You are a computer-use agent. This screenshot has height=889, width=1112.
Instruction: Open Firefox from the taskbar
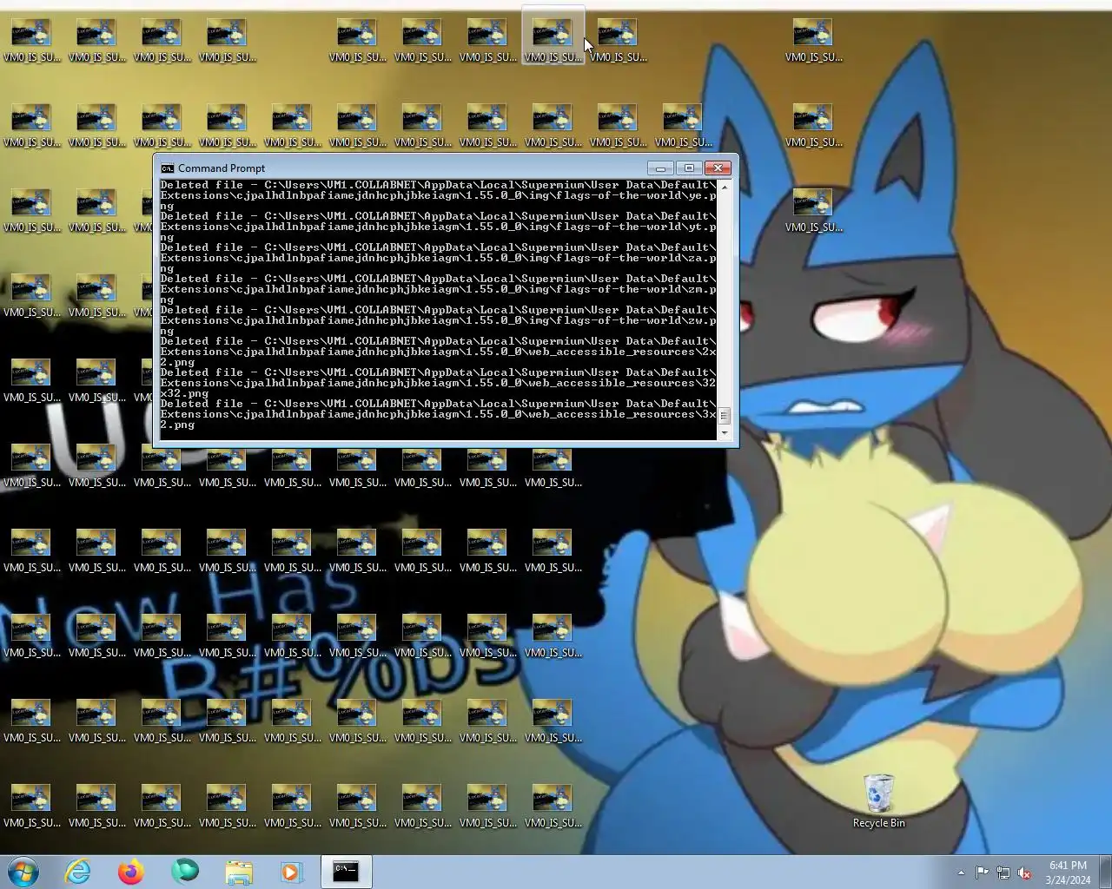tap(131, 872)
